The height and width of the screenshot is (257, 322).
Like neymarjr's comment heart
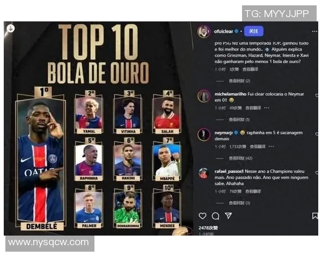(x=317, y=134)
